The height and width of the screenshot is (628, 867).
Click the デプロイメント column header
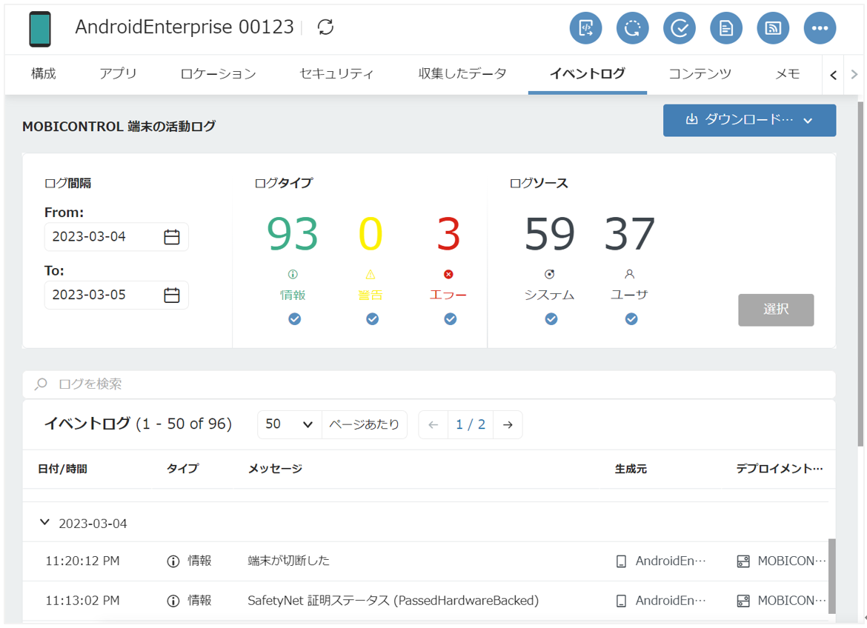click(x=779, y=469)
